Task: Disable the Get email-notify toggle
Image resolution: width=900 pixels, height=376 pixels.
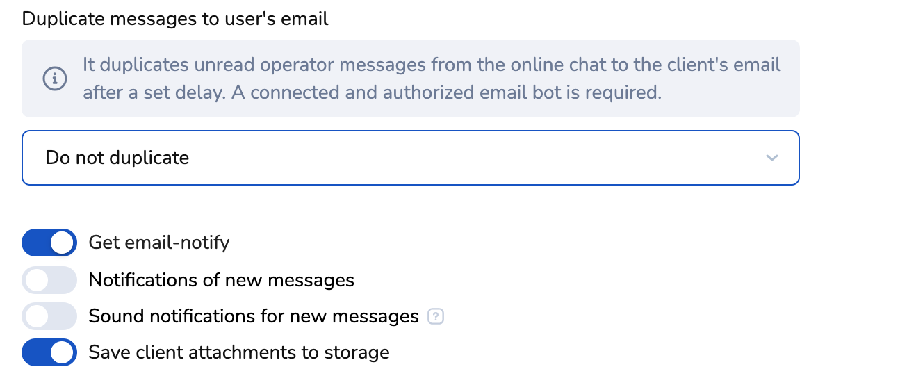Action: tap(49, 243)
